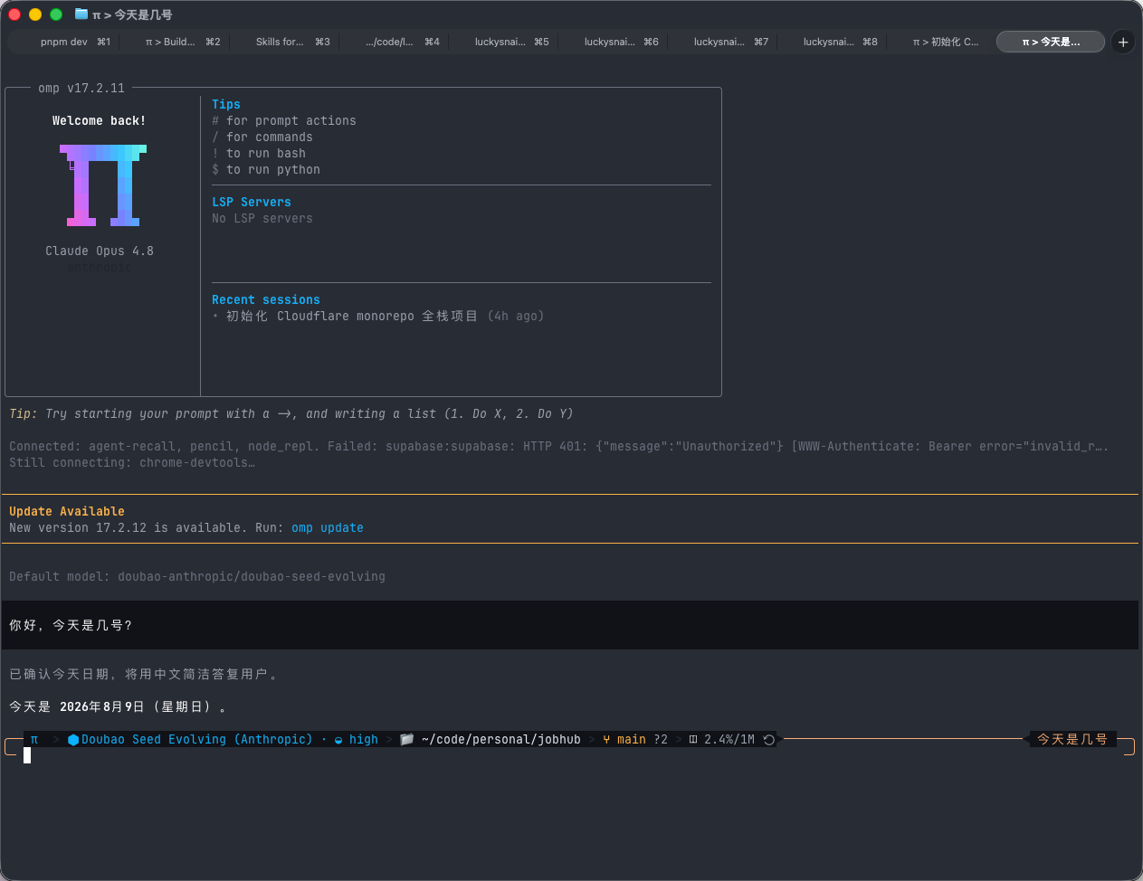This screenshot has width=1143, height=881.
Task: Click the Claude Opus 4.8 label
Action: [x=100, y=251]
